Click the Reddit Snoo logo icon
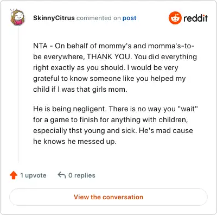The width and height of the screenshot is (217, 215). click(x=175, y=18)
